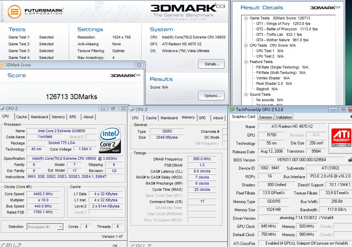
Task: Select CPU Test 1 tree row
Action: (x=270, y=51)
